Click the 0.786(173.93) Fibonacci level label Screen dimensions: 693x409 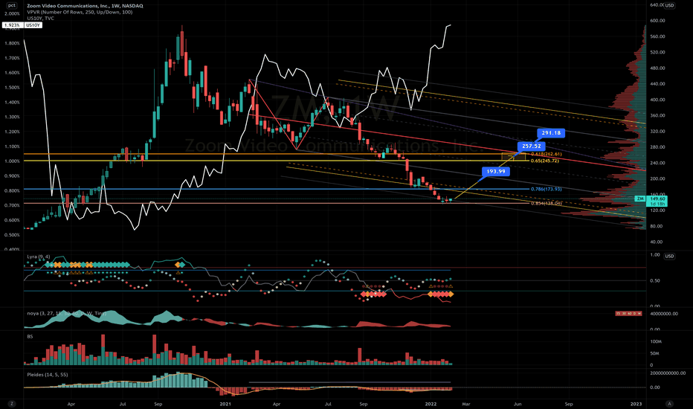pyautogui.click(x=546, y=189)
